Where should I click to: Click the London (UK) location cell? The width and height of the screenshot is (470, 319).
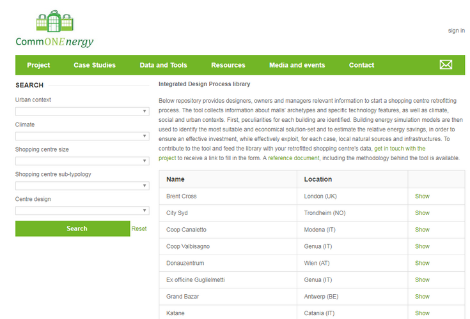(x=352, y=196)
